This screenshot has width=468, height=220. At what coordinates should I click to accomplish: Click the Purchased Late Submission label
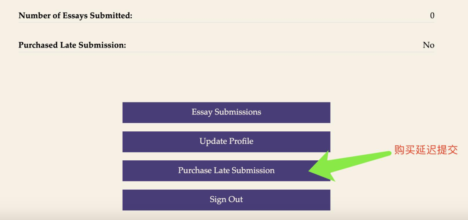[72, 45]
